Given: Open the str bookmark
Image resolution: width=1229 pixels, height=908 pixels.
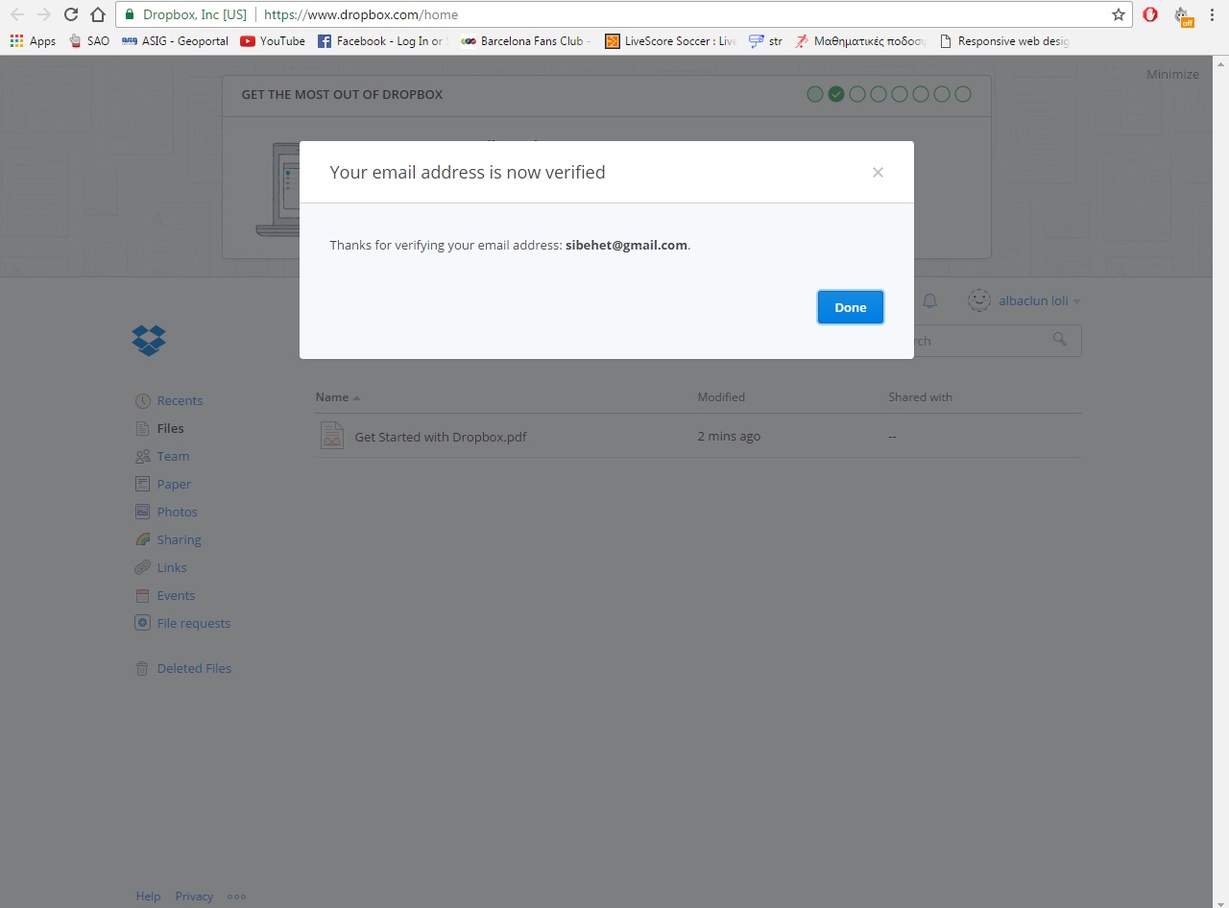Looking at the screenshot, I should click(x=765, y=41).
